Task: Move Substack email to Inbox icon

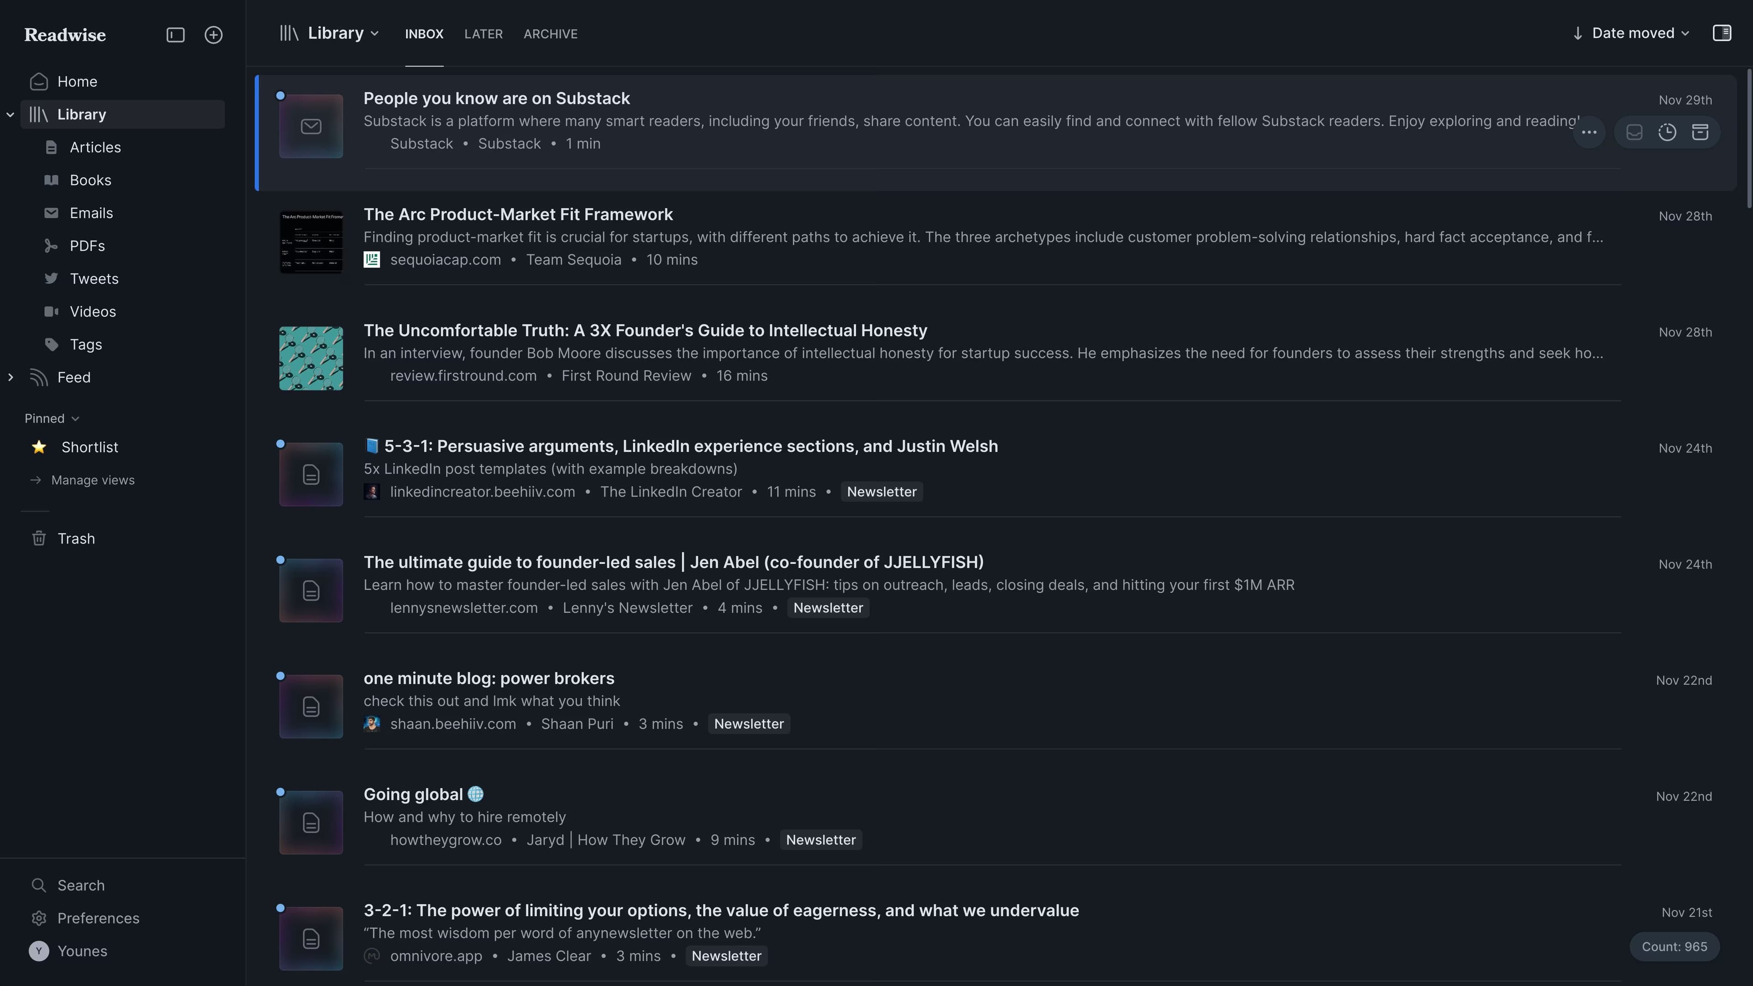Action: point(1635,133)
